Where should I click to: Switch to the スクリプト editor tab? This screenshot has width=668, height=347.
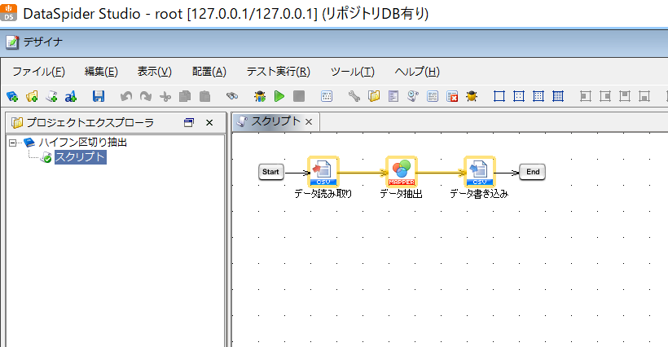click(275, 121)
